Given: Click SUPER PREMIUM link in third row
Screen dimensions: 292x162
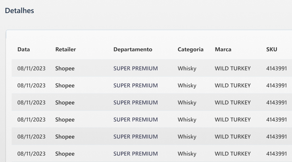Looking at the screenshot, I should tap(135, 103).
